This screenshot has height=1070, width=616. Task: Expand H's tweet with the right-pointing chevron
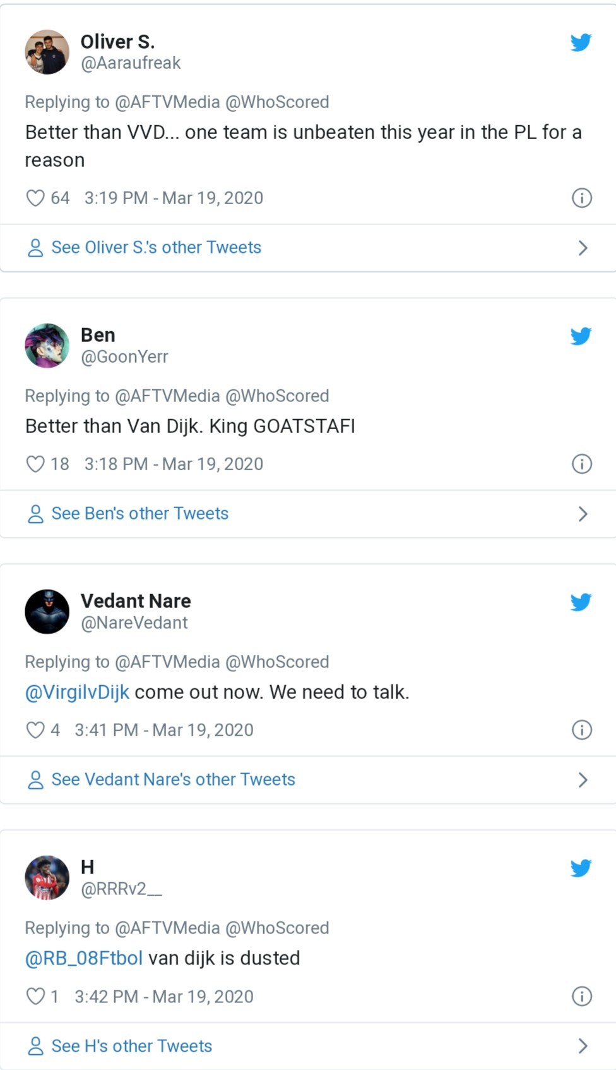pos(582,1046)
